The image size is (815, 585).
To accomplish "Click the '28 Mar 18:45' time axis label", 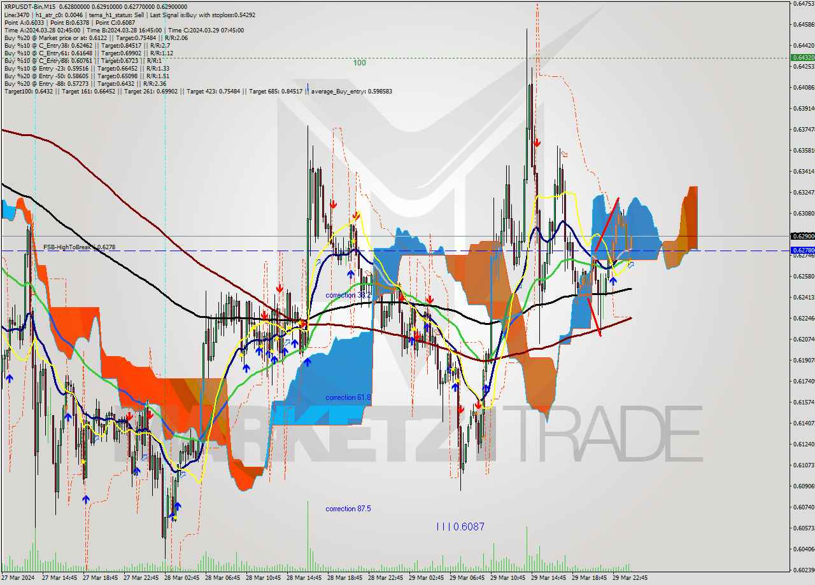I will [x=344, y=578].
